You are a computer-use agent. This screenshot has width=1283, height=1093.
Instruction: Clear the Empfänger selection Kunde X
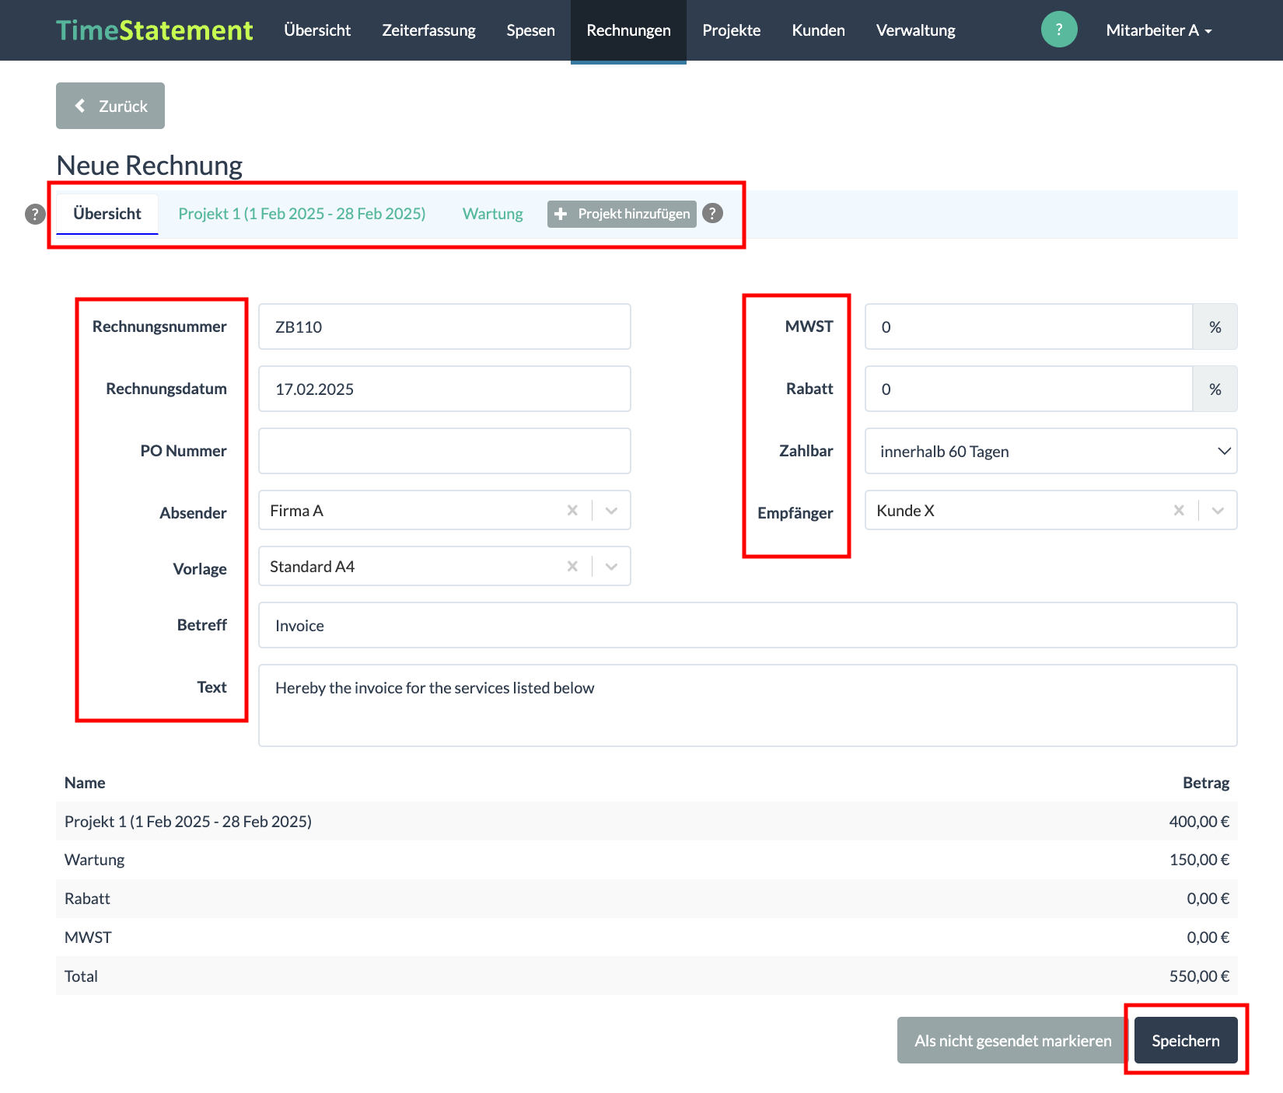(1179, 511)
